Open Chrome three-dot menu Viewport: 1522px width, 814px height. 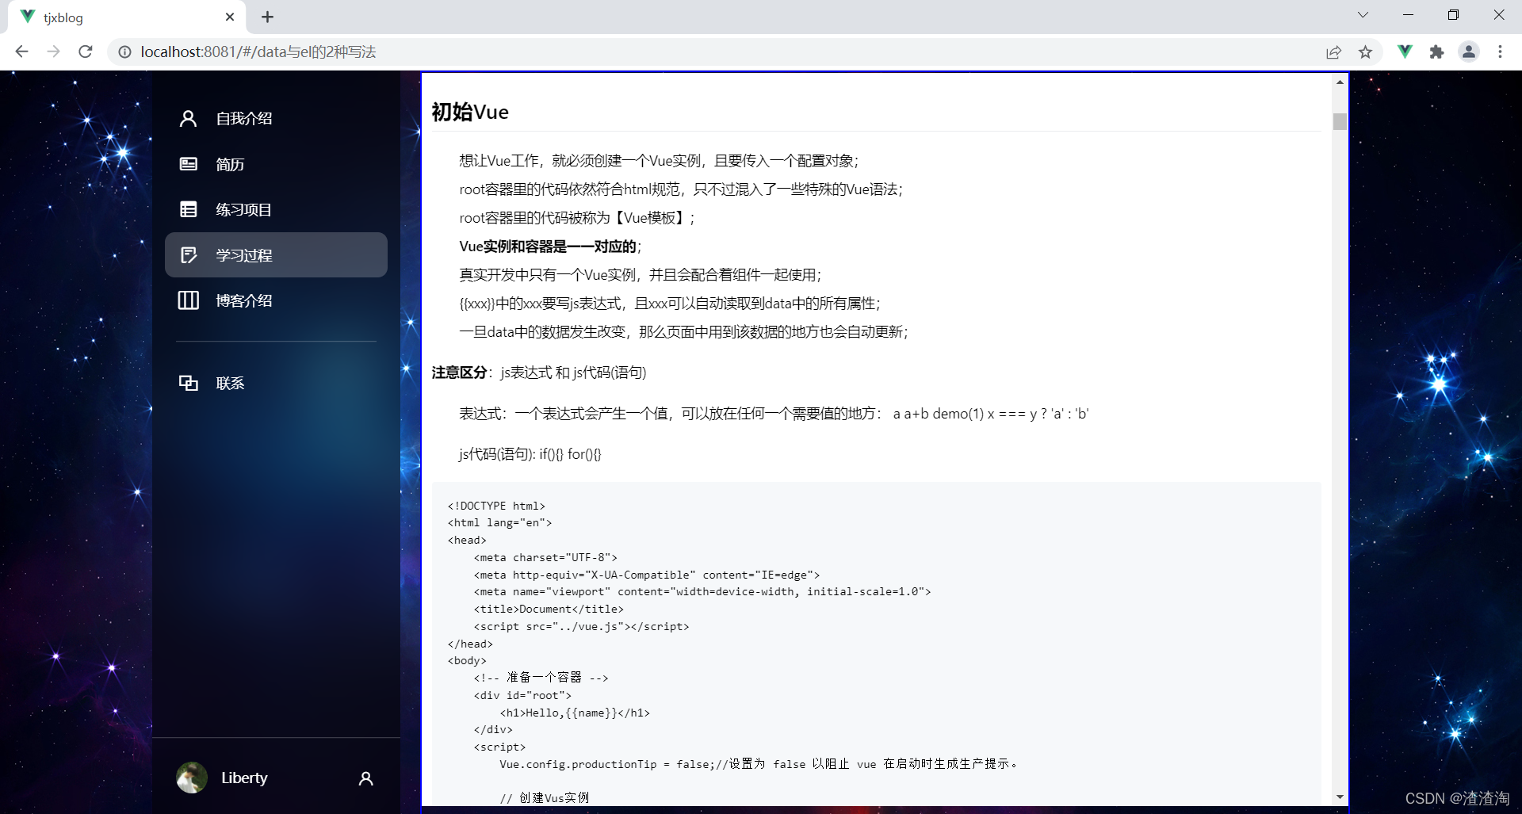(x=1500, y=52)
